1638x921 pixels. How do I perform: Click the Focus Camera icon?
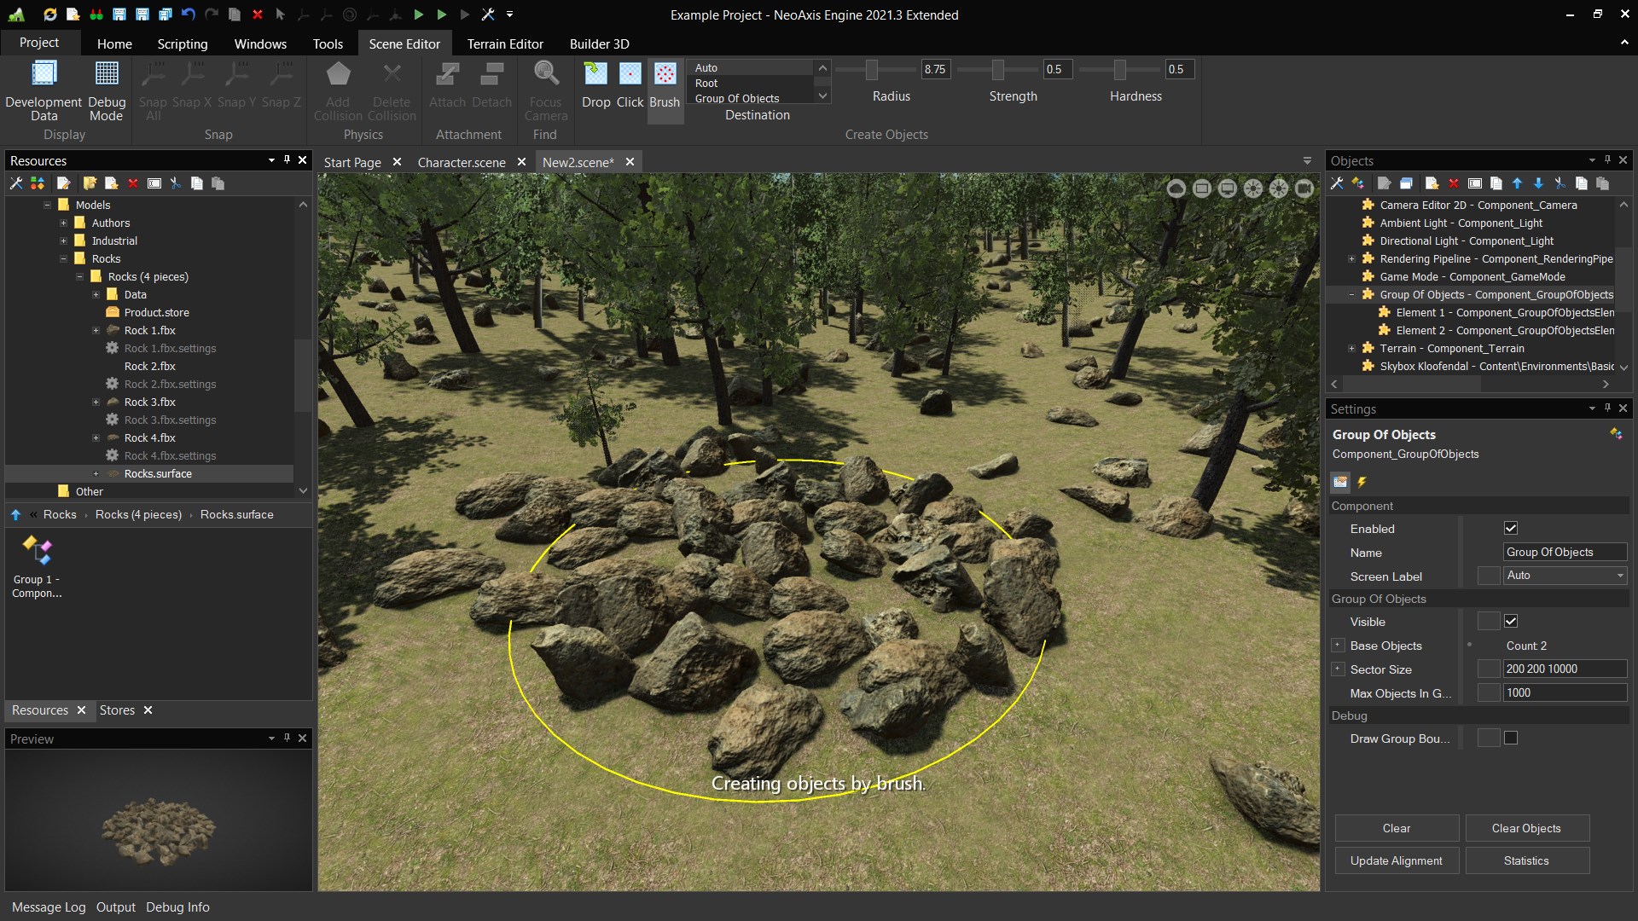[x=546, y=74]
